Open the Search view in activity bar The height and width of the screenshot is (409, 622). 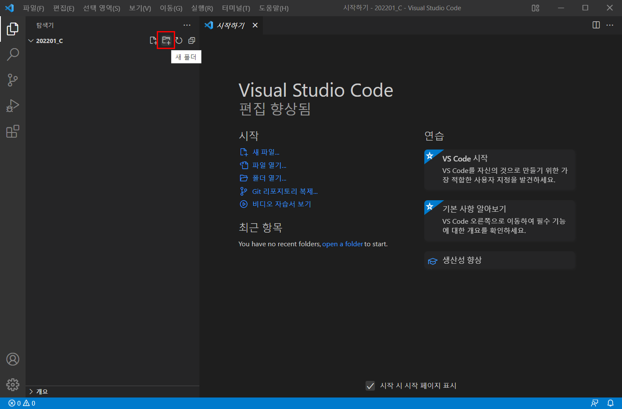pos(13,55)
